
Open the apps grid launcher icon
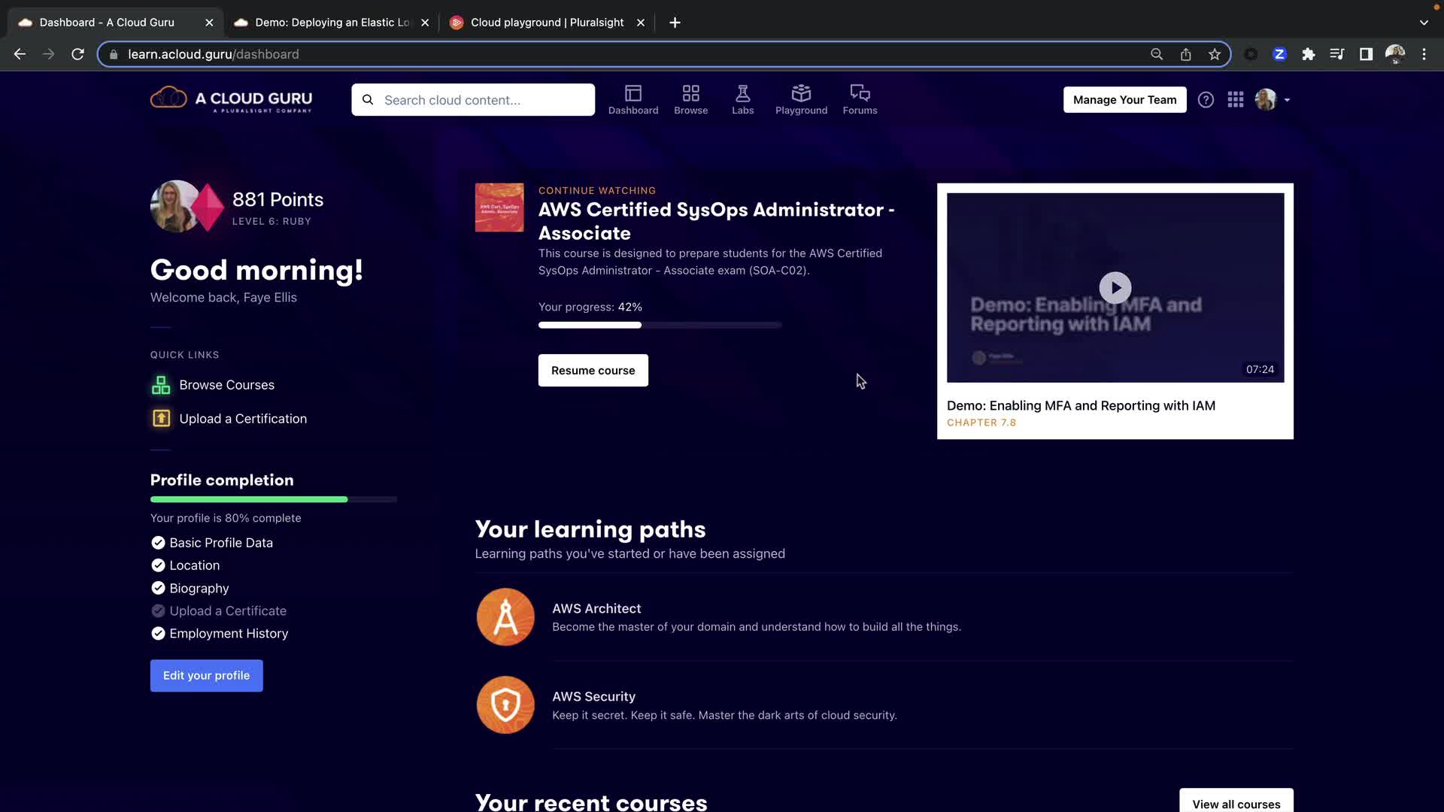coord(1235,100)
